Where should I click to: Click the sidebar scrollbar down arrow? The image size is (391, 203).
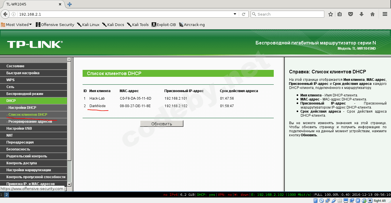point(69,184)
